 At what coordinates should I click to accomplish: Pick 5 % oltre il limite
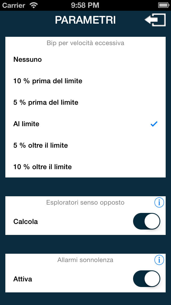41,146
